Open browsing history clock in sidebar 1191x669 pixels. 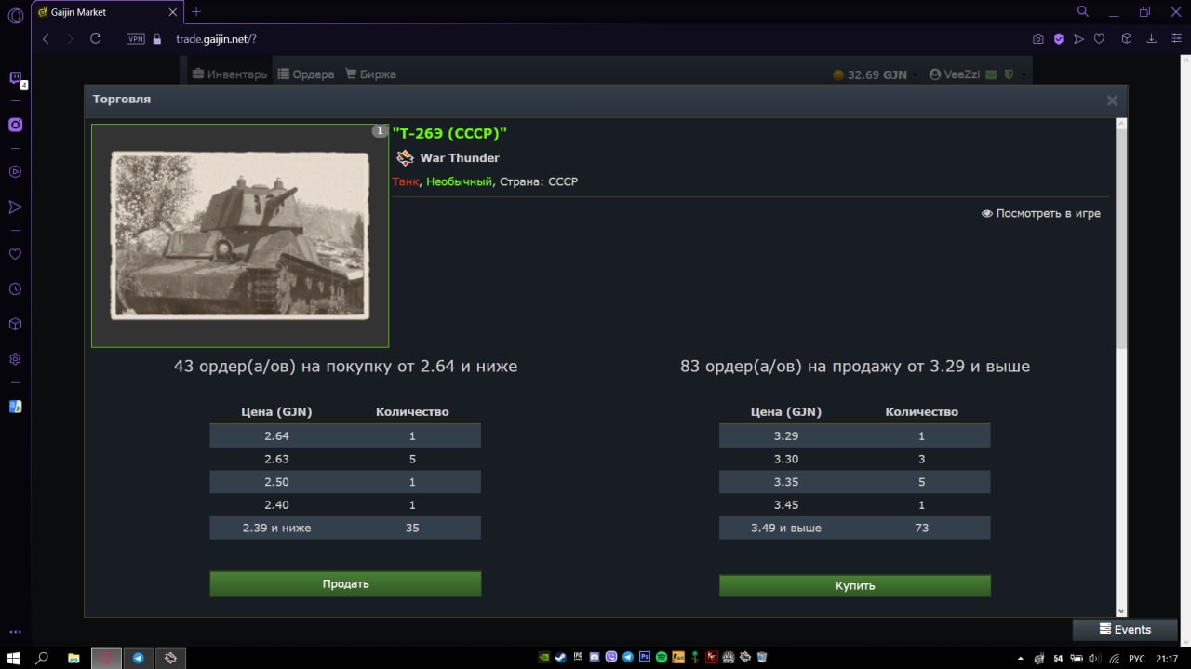tap(15, 289)
